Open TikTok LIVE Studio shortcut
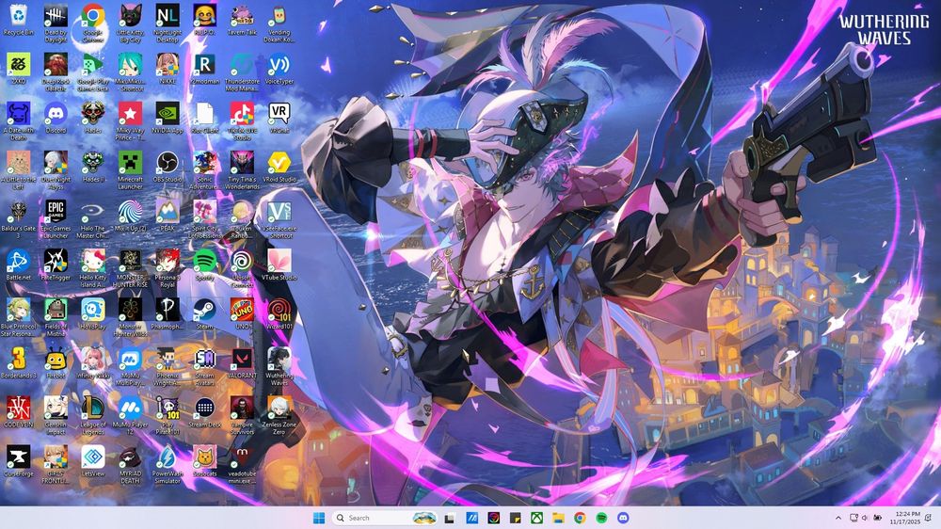The height and width of the screenshot is (529, 941). click(x=242, y=121)
